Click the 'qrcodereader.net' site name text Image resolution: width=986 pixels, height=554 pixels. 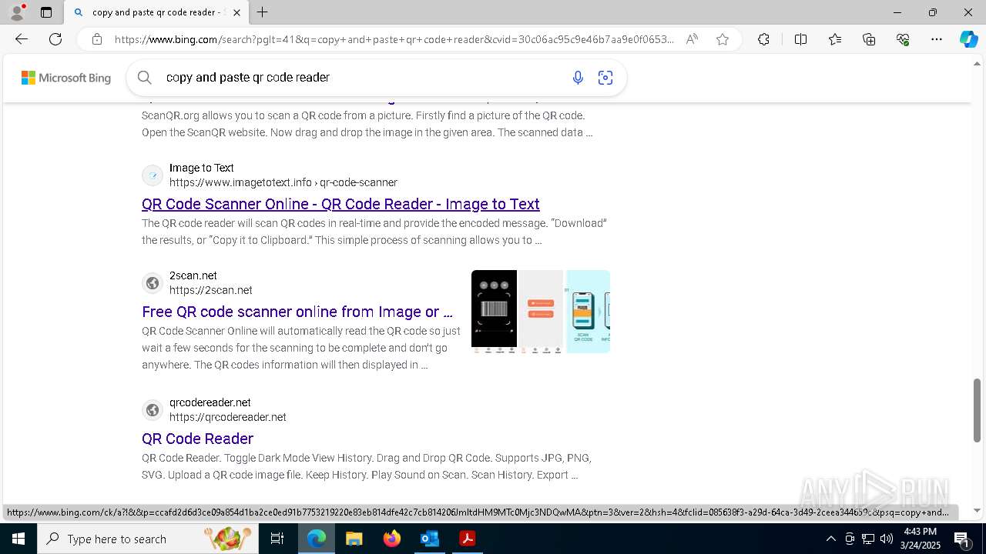(210, 402)
